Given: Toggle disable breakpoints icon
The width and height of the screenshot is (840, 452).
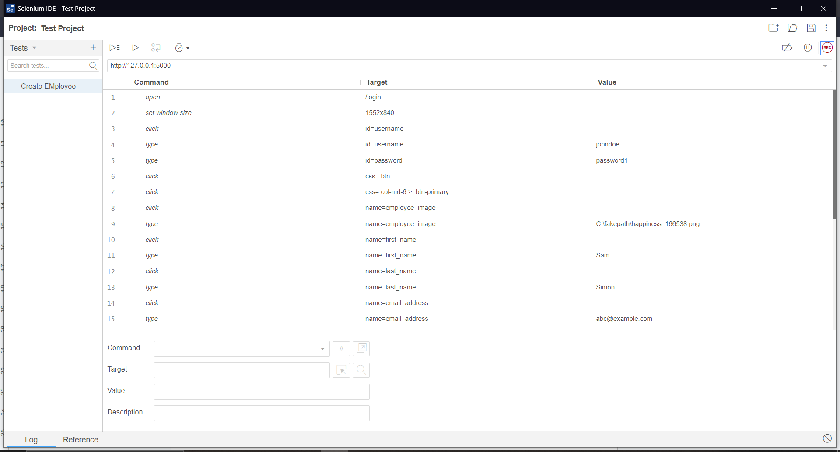Looking at the screenshot, I should [x=787, y=48].
